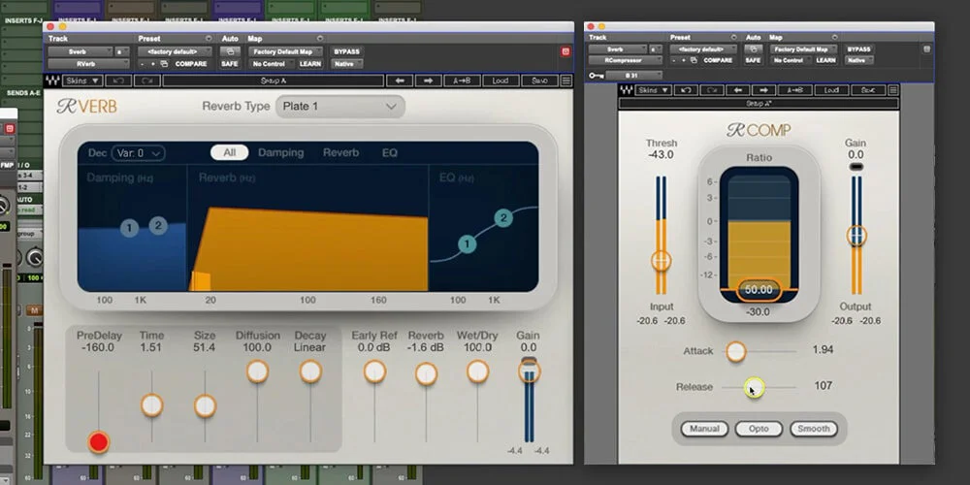Toggle RComp Smooth character button
This screenshot has height=485, width=970.
click(x=814, y=429)
